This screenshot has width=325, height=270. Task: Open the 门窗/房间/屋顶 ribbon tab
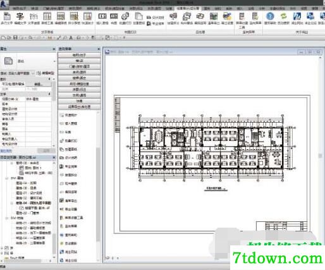[x=54, y=8]
